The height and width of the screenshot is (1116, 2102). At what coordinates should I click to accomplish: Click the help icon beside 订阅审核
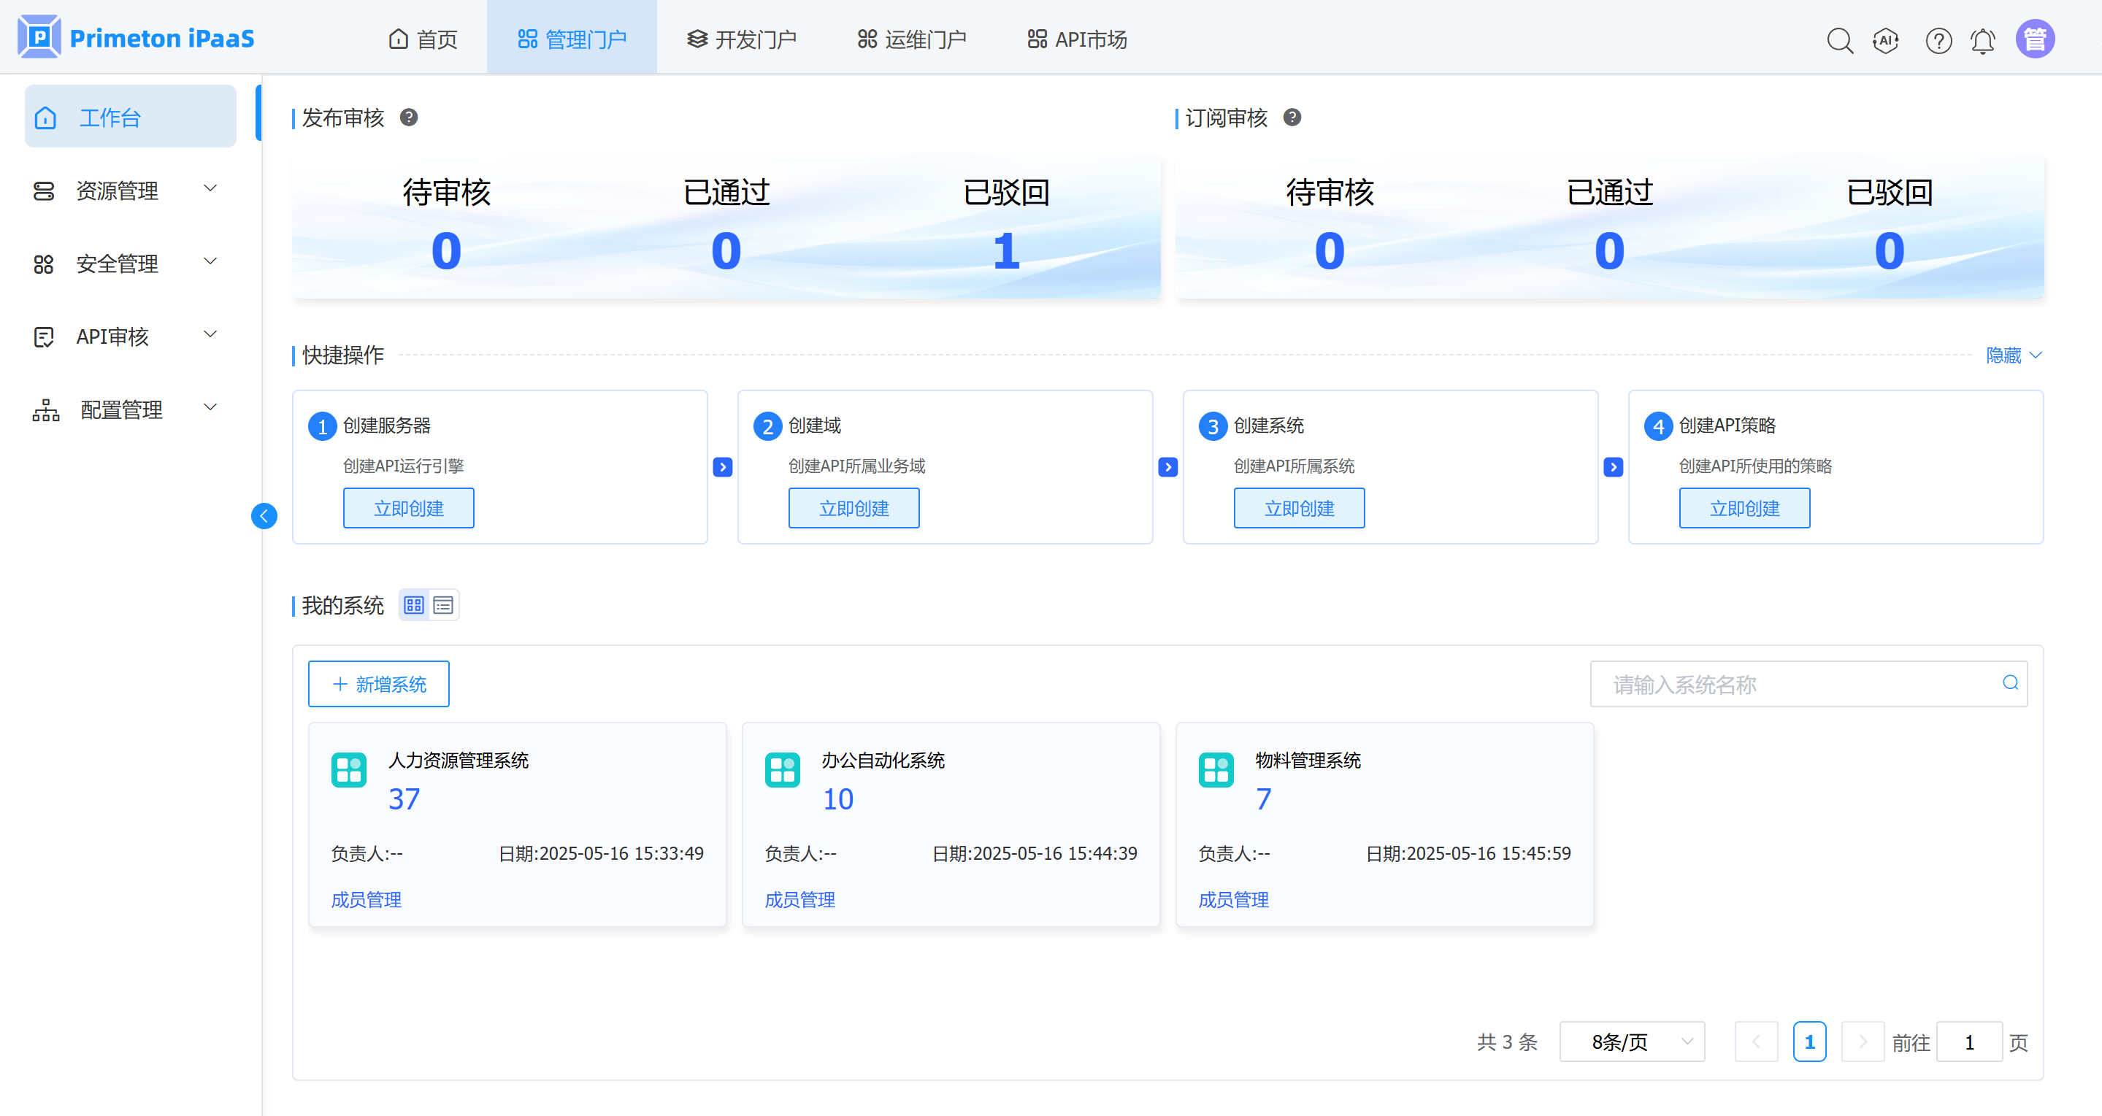[x=1292, y=118]
